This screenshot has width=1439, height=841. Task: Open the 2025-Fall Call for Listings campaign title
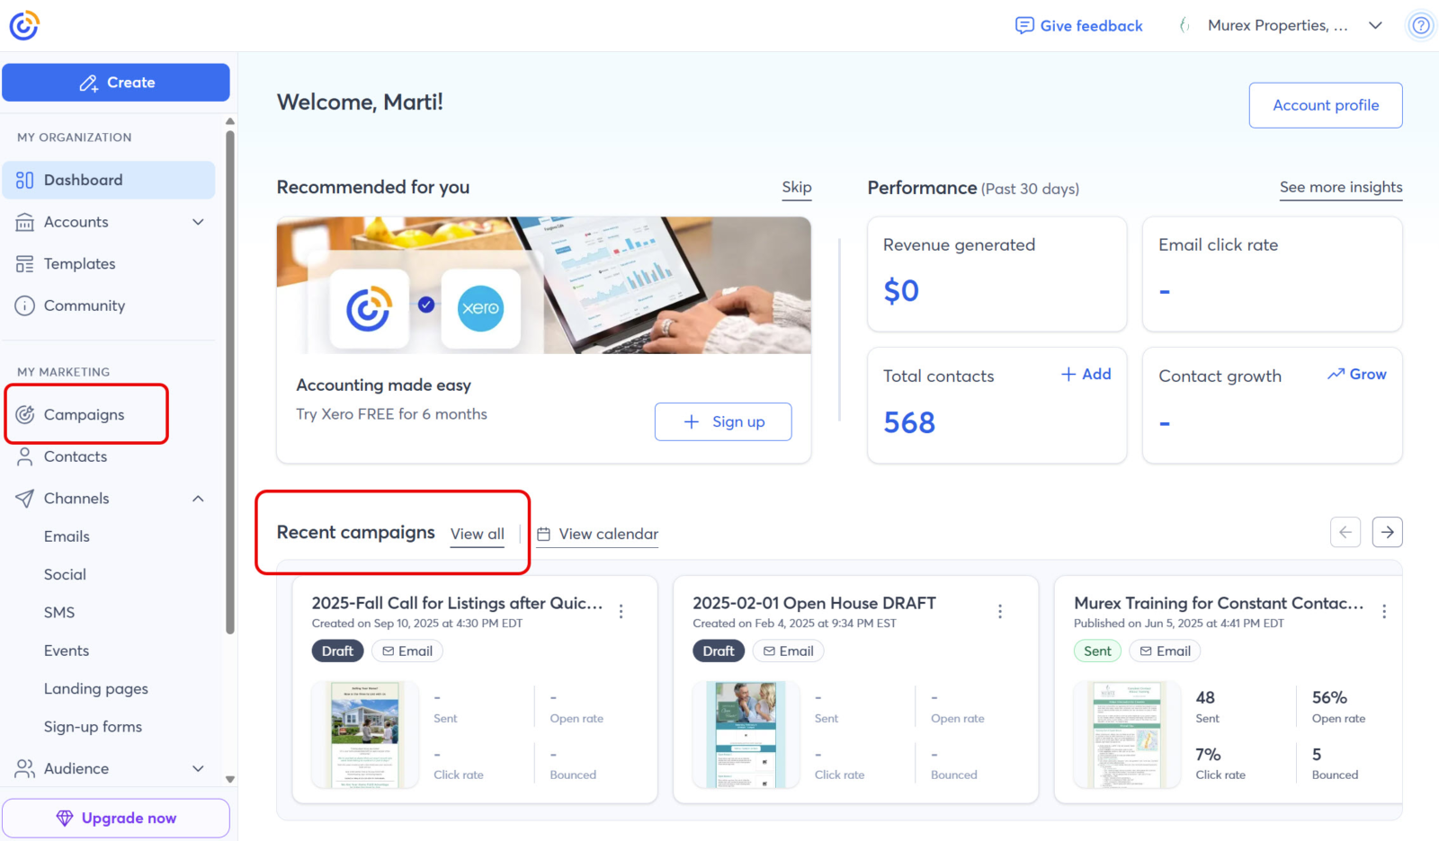458,603
